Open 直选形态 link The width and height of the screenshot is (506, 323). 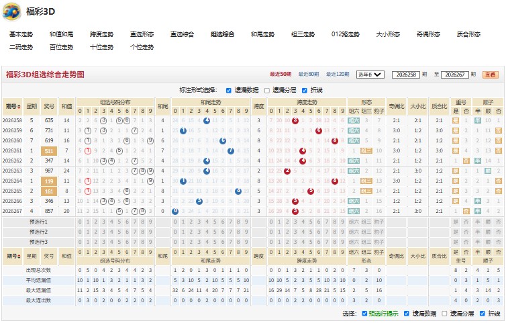(x=142, y=34)
